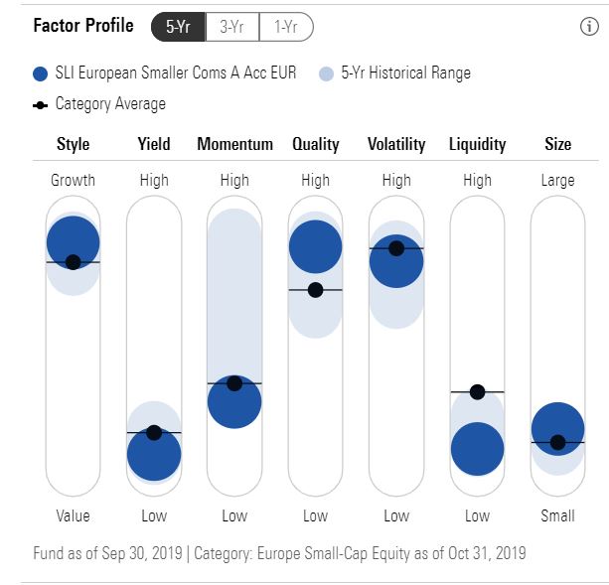Click the Category Average legend marker
Viewport: 609px width, 585px height.
(x=40, y=104)
